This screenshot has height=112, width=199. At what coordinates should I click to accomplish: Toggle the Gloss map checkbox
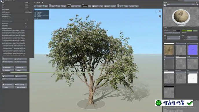[x=165, y=60]
